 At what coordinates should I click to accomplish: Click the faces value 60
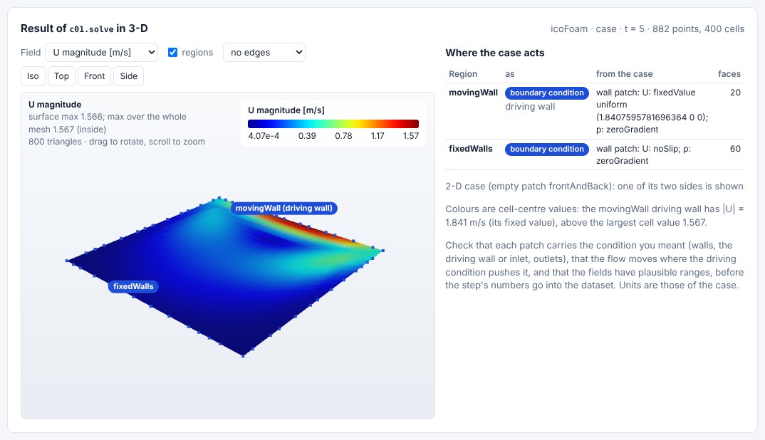735,149
